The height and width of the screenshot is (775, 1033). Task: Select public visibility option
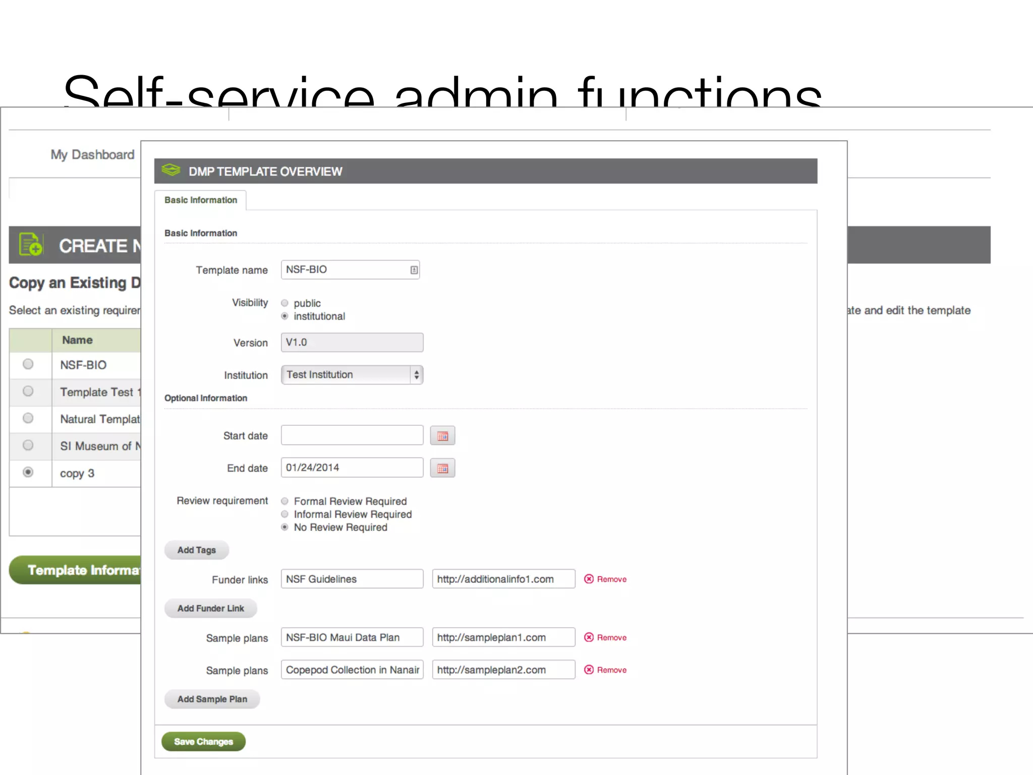[285, 303]
